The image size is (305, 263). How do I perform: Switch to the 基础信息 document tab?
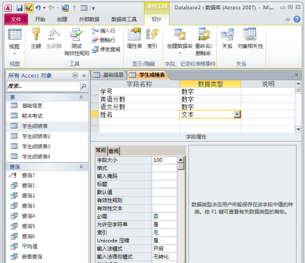point(108,75)
